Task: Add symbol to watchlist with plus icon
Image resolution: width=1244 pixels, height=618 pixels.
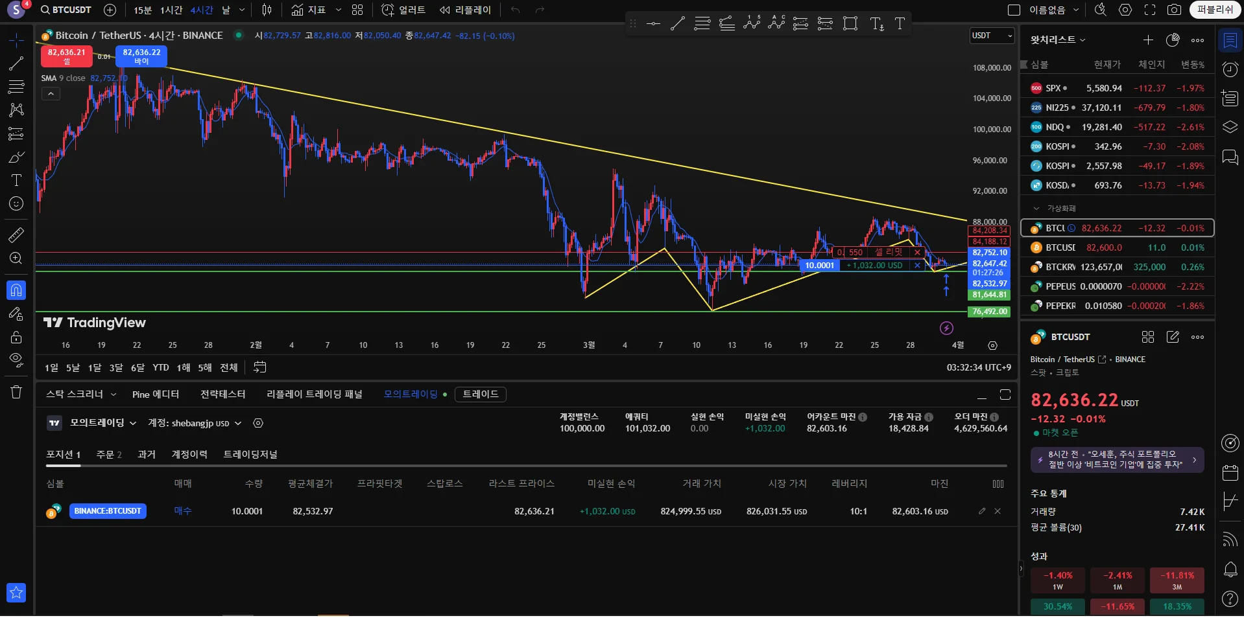Action: tap(1148, 40)
